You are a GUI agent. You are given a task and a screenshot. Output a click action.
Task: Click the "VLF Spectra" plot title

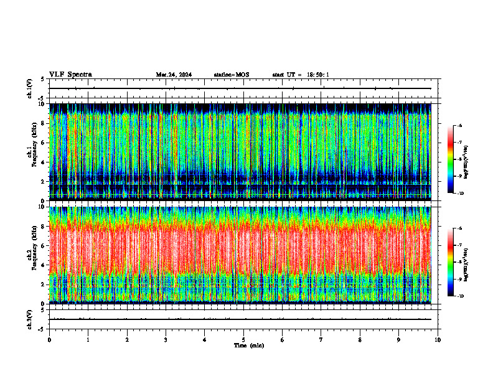click(x=70, y=75)
